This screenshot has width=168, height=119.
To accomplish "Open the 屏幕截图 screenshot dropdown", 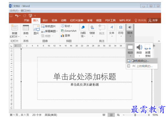I will [x=49, y=31].
